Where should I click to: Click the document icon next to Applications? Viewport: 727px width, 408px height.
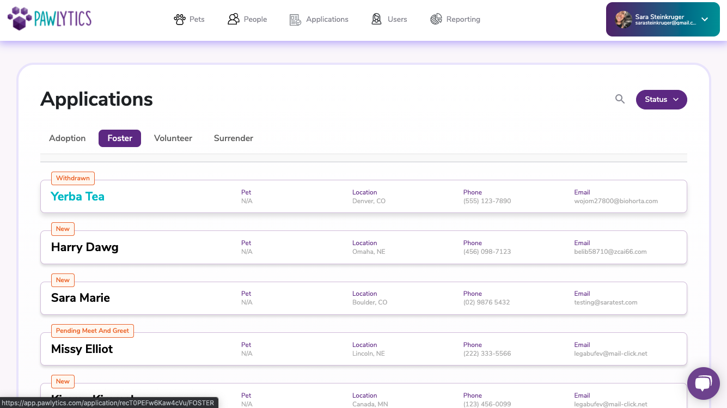click(295, 20)
